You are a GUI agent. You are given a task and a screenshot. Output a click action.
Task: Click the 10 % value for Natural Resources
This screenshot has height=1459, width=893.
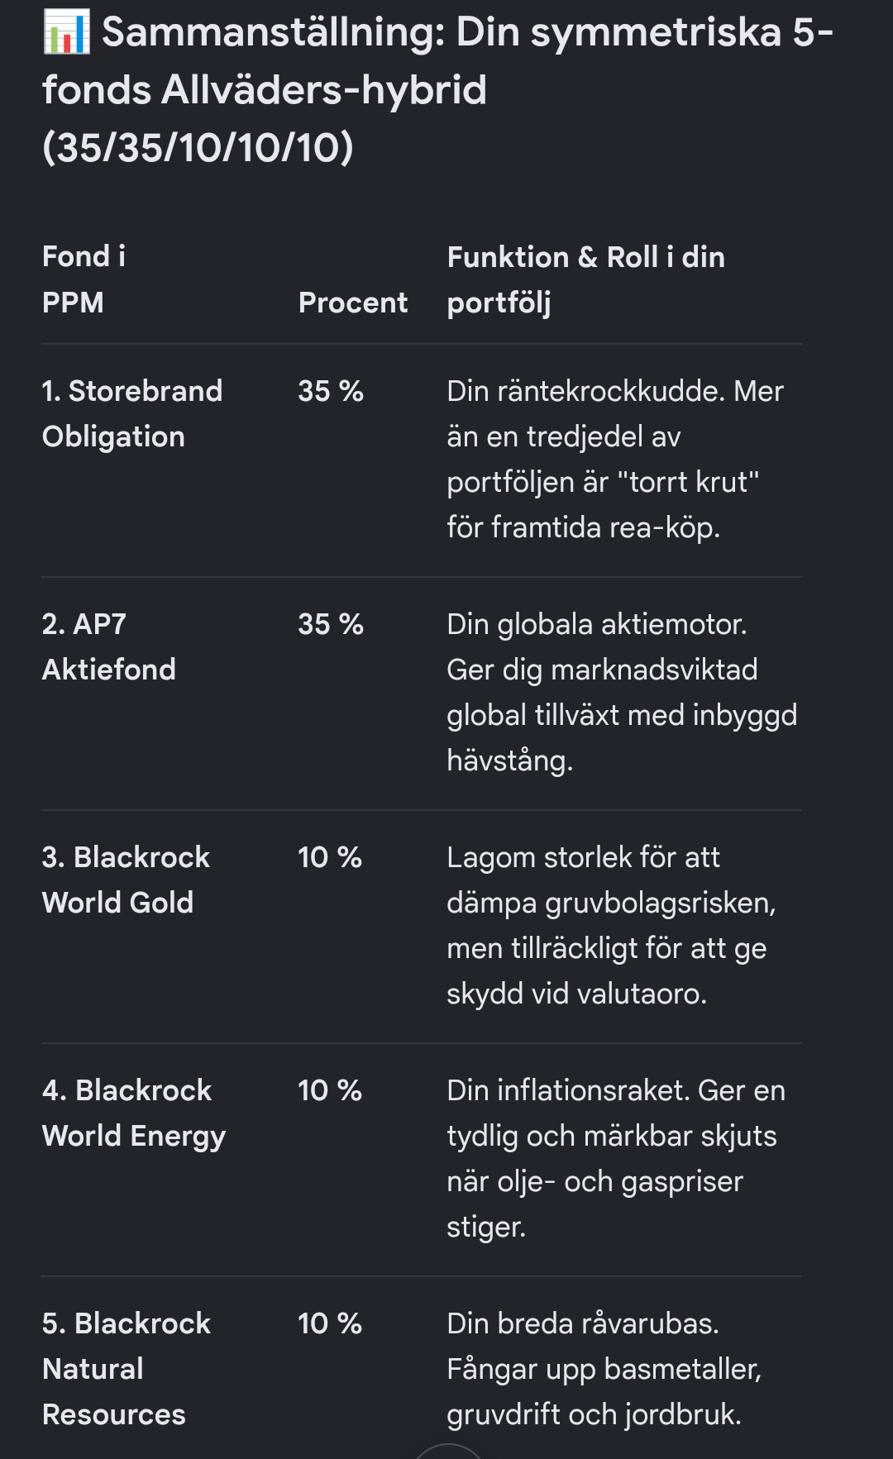tap(330, 1323)
